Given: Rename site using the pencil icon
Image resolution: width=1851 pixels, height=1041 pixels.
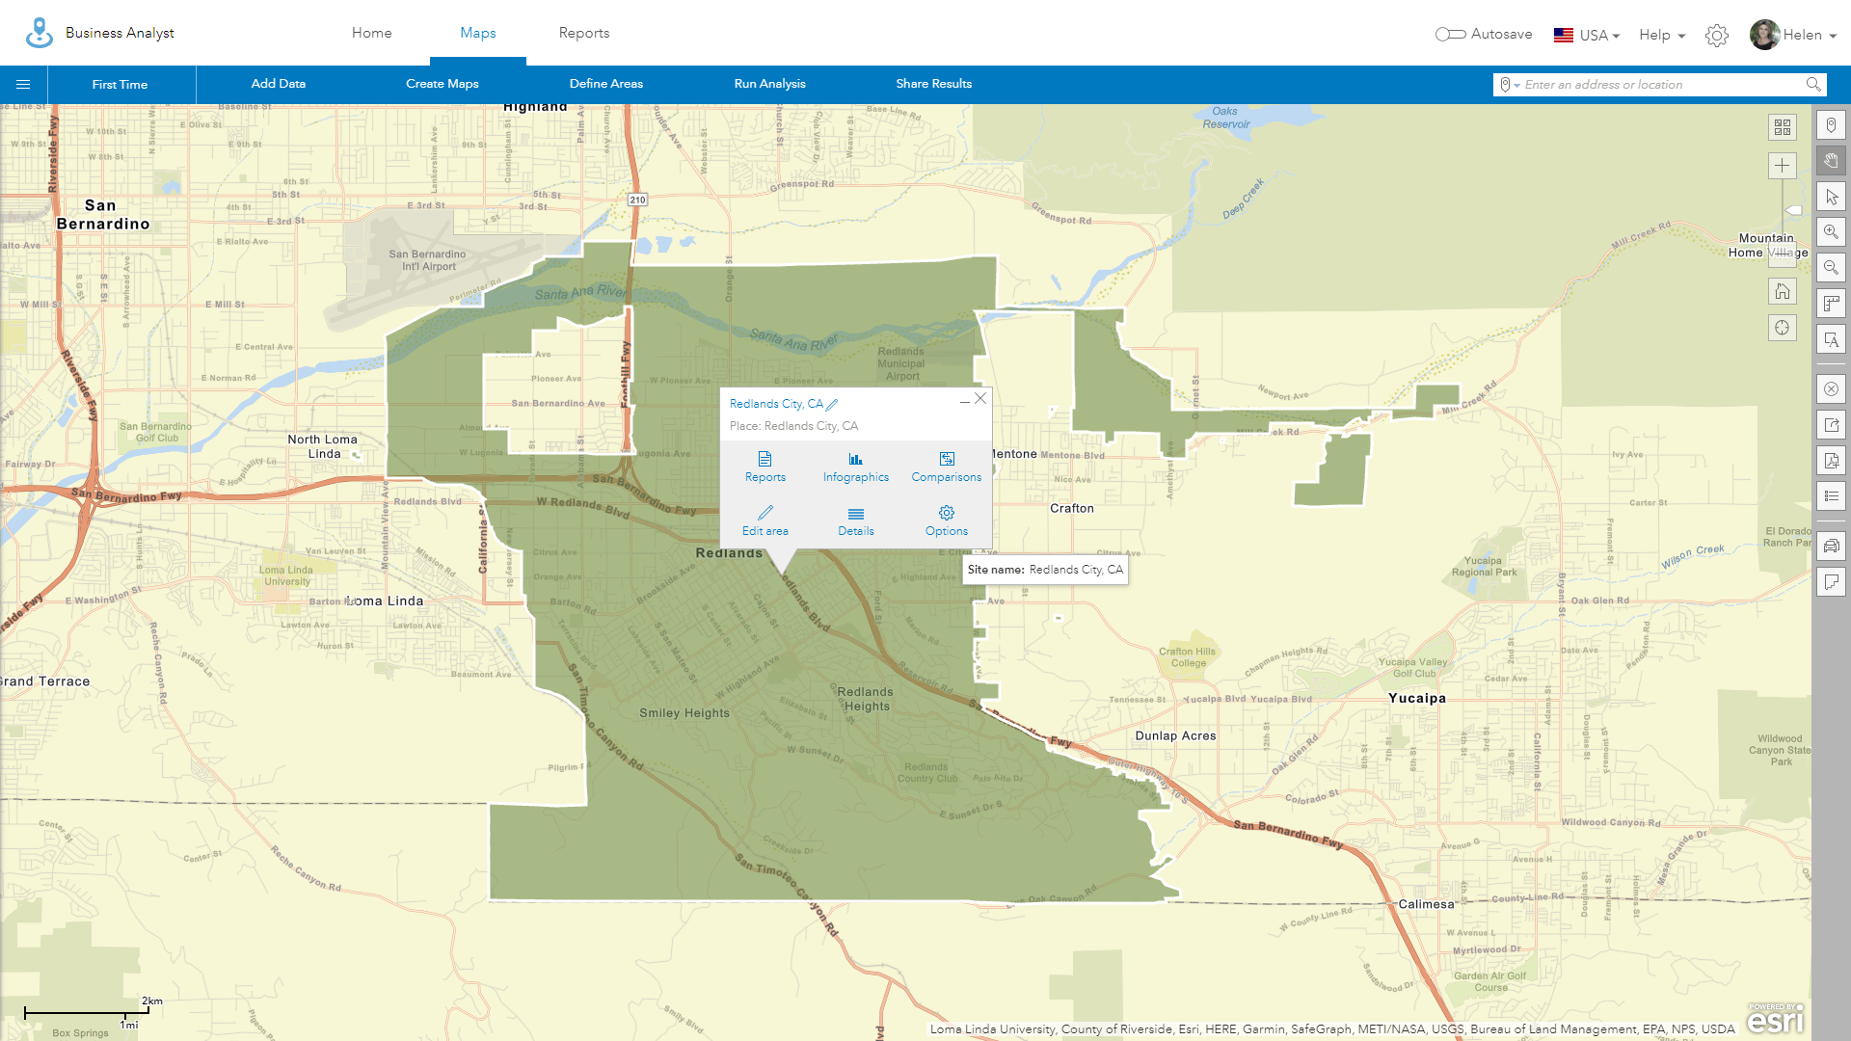Looking at the screenshot, I should coord(832,405).
